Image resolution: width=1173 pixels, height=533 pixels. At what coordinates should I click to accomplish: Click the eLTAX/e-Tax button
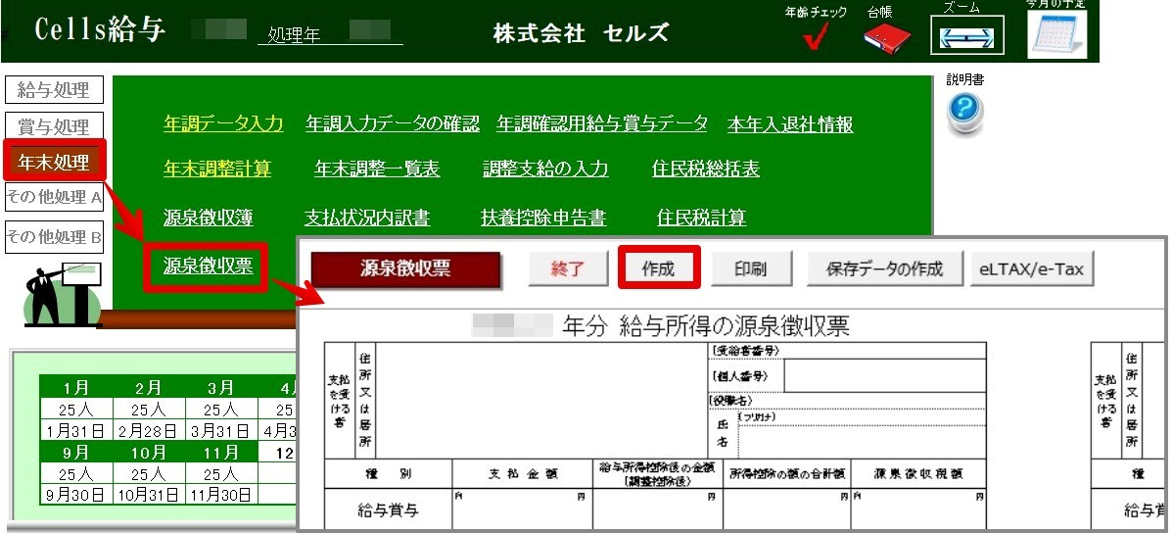[x=1031, y=268]
